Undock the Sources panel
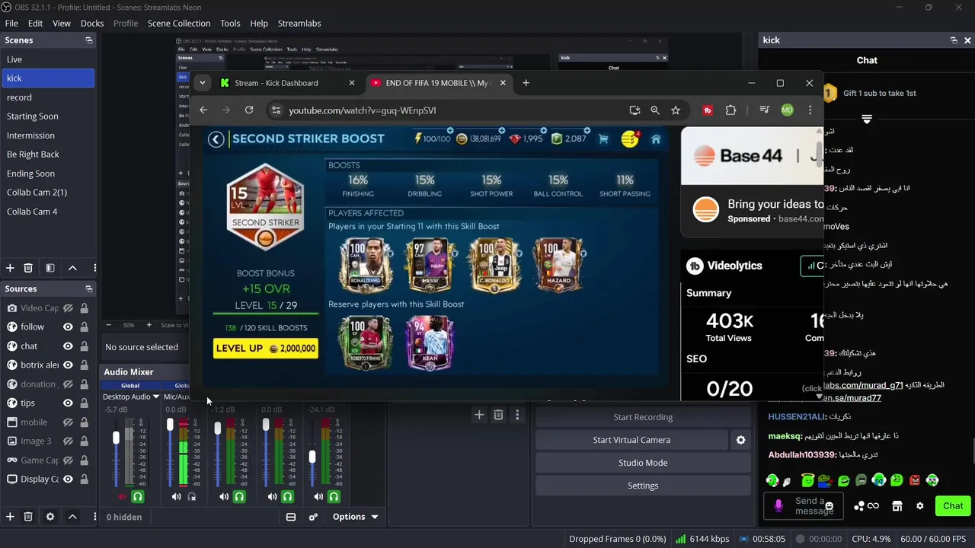The image size is (975, 548). coord(88,289)
